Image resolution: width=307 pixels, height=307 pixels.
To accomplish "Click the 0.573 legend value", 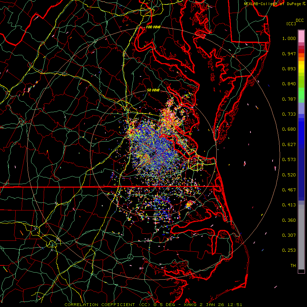I will coord(289,160).
